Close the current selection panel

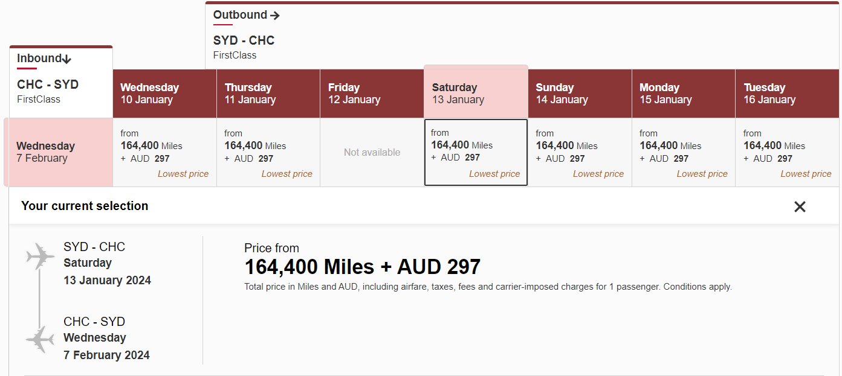(800, 207)
